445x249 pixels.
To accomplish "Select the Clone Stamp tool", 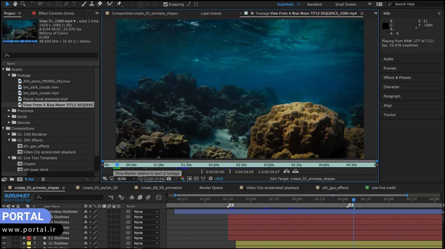I will tap(92, 4).
